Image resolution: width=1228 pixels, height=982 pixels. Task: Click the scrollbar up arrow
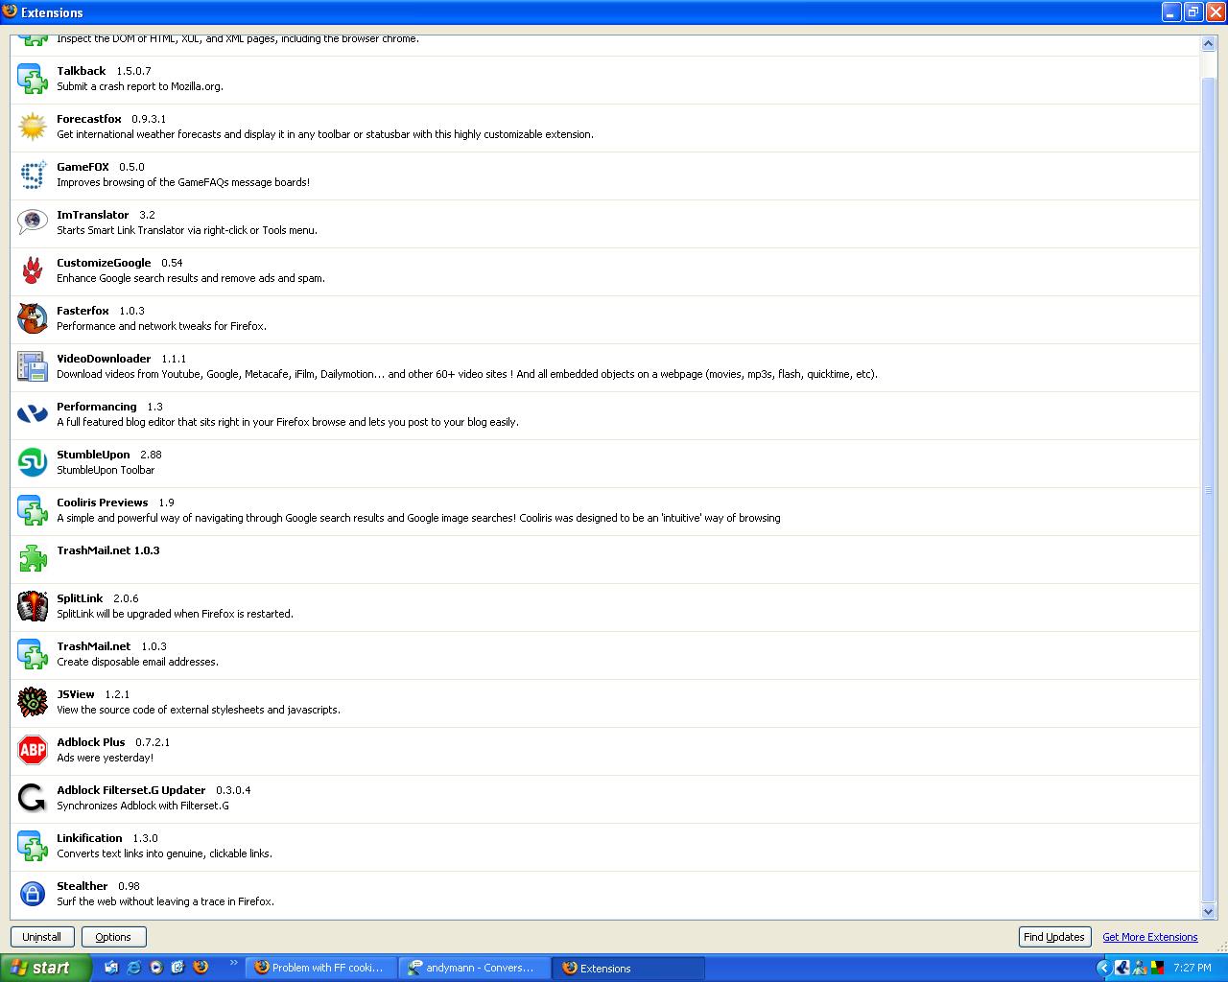point(1209,43)
